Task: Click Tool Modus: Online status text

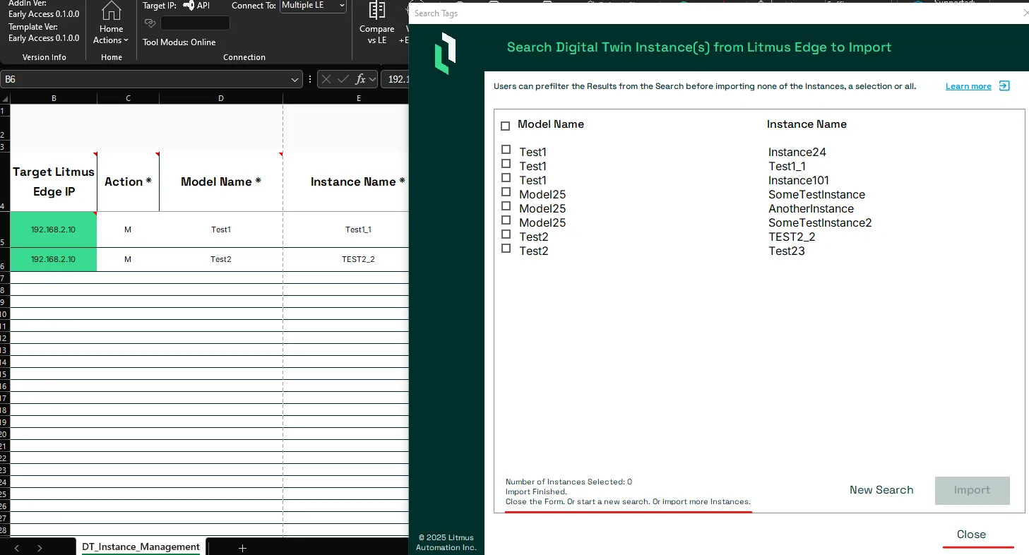Action: (179, 42)
